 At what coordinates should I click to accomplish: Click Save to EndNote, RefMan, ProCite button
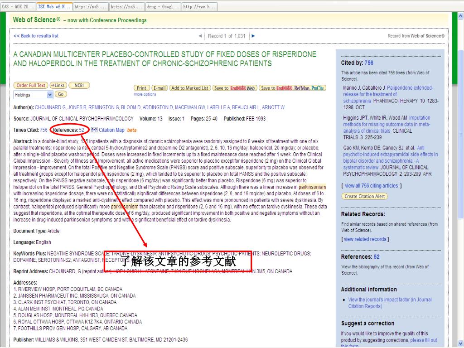coord(292,88)
